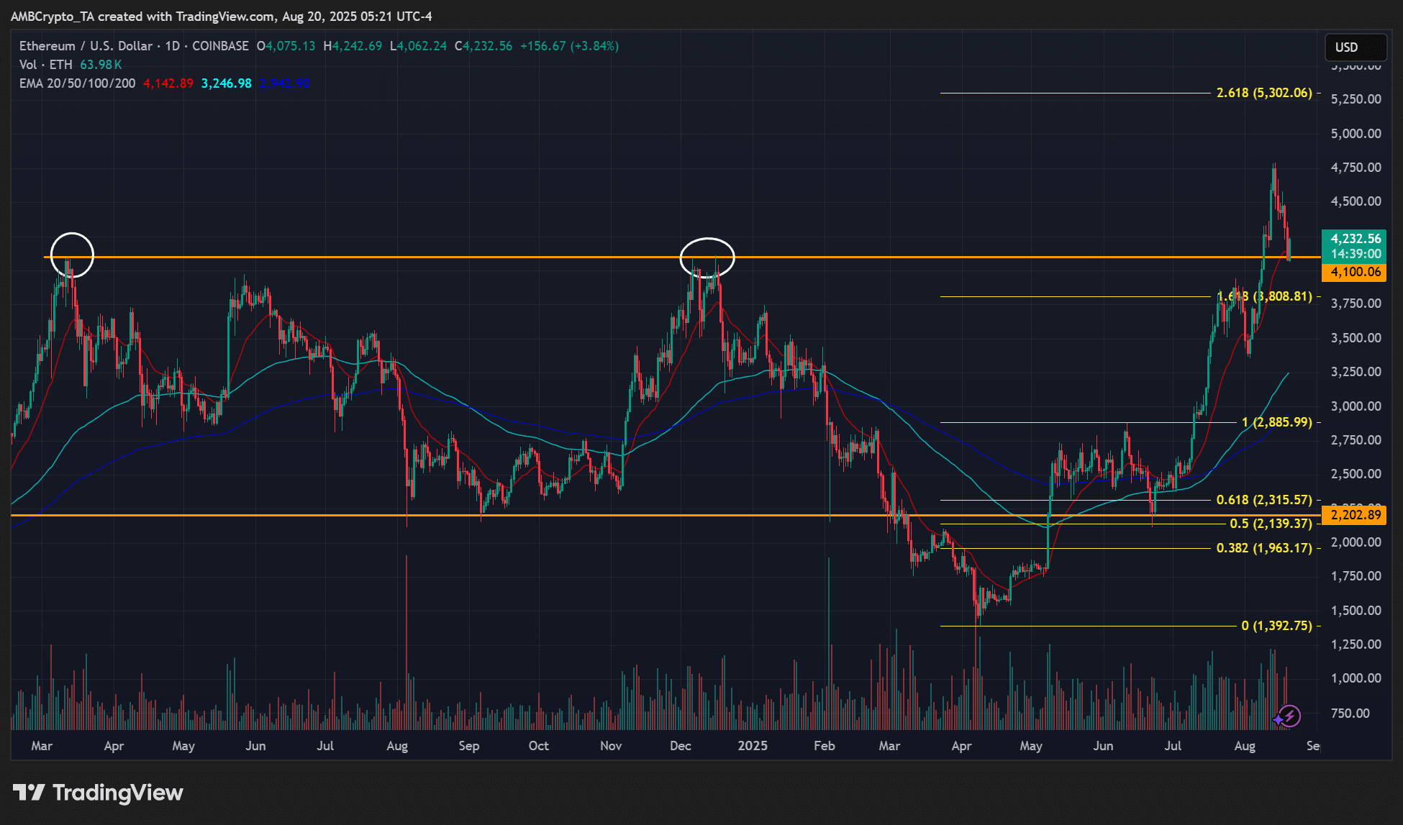Select the EMA 20/50/100/200 indicator legend
The image size is (1403, 825).
coord(77,83)
